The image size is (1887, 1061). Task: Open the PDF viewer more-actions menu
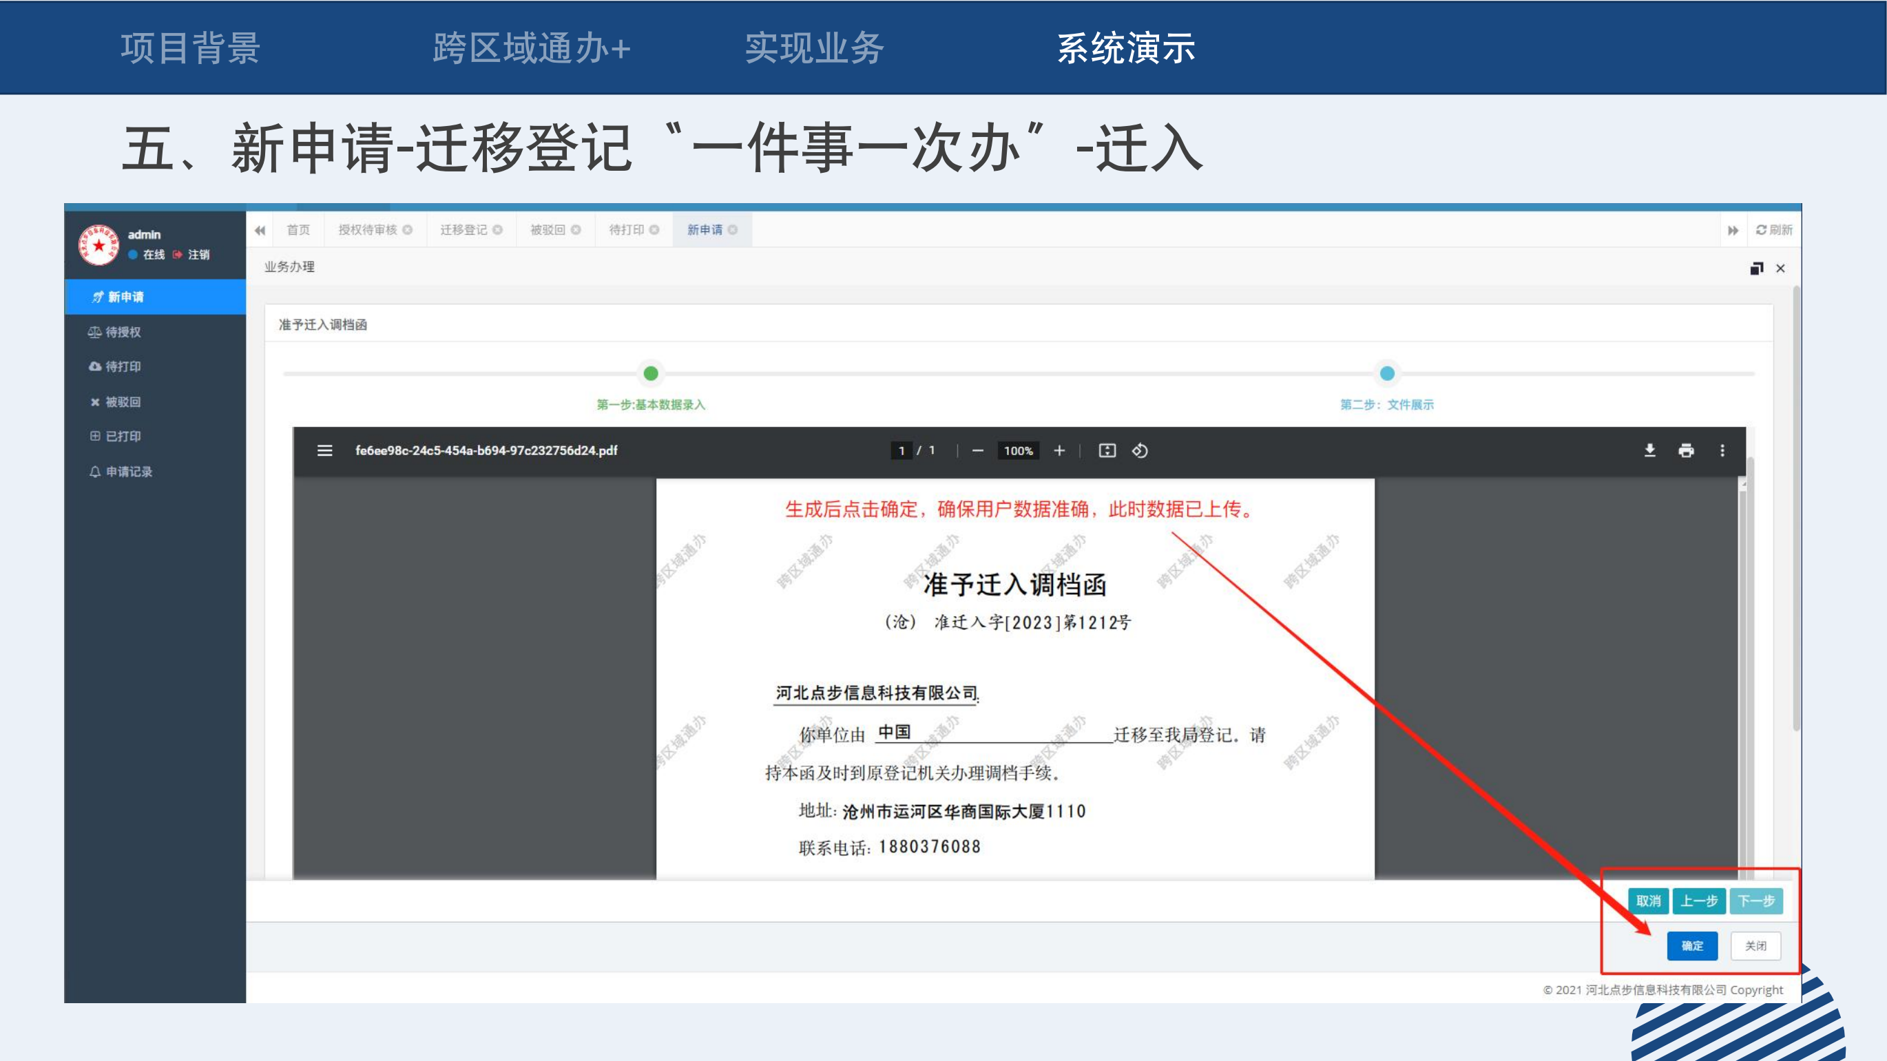(x=1722, y=450)
